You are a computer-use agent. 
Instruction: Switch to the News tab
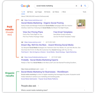[30, 12]
